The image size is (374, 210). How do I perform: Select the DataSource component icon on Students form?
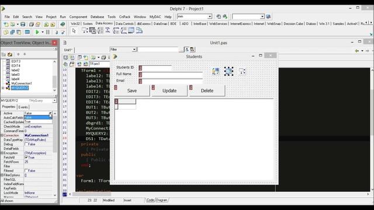pos(242,71)
